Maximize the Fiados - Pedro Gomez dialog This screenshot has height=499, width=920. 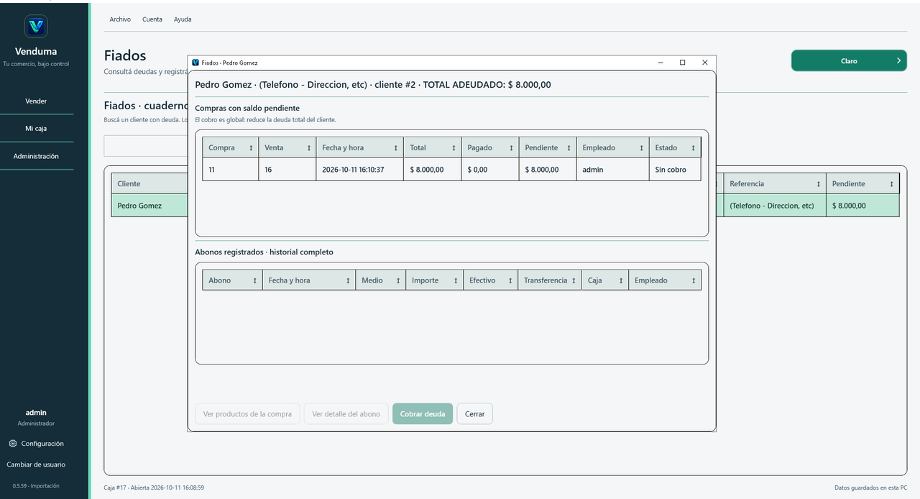pos(682,63)
